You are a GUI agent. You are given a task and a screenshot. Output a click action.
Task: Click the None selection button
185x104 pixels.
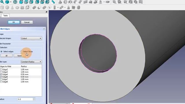[x=19, y=56]
